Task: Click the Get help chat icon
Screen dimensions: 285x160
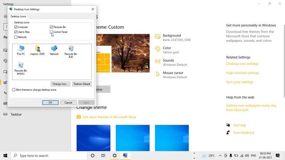Action: (x=228, y=125)
